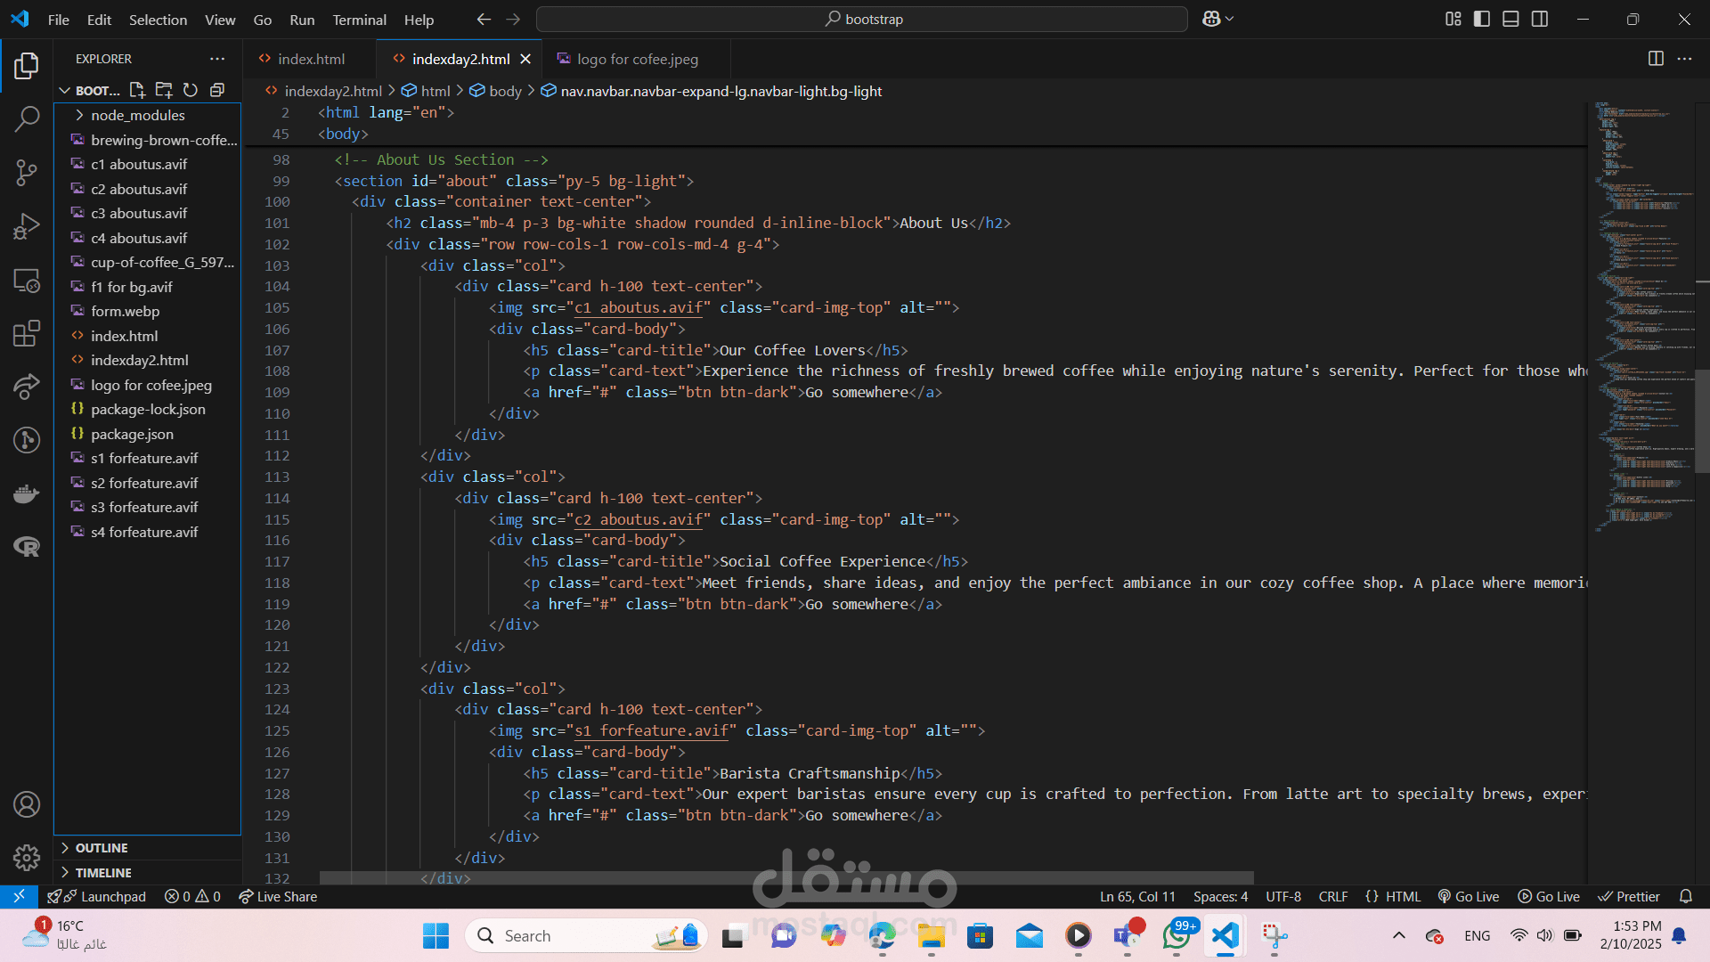
Task: Open the Terminal menu
Action: point(359,19)
